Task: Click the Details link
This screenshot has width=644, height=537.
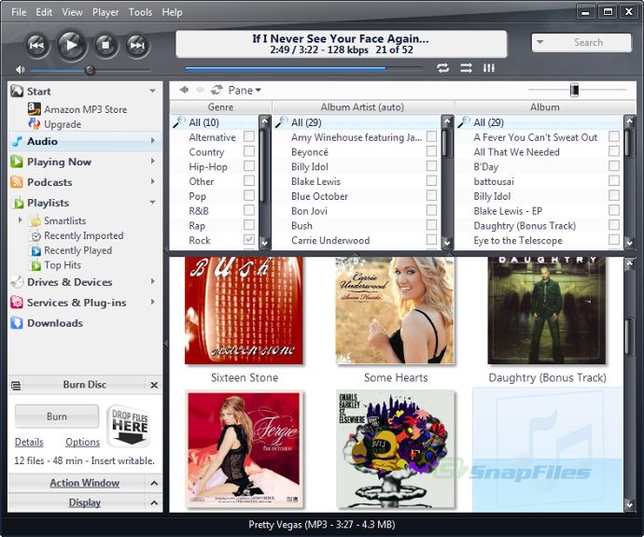Action: 29,442
